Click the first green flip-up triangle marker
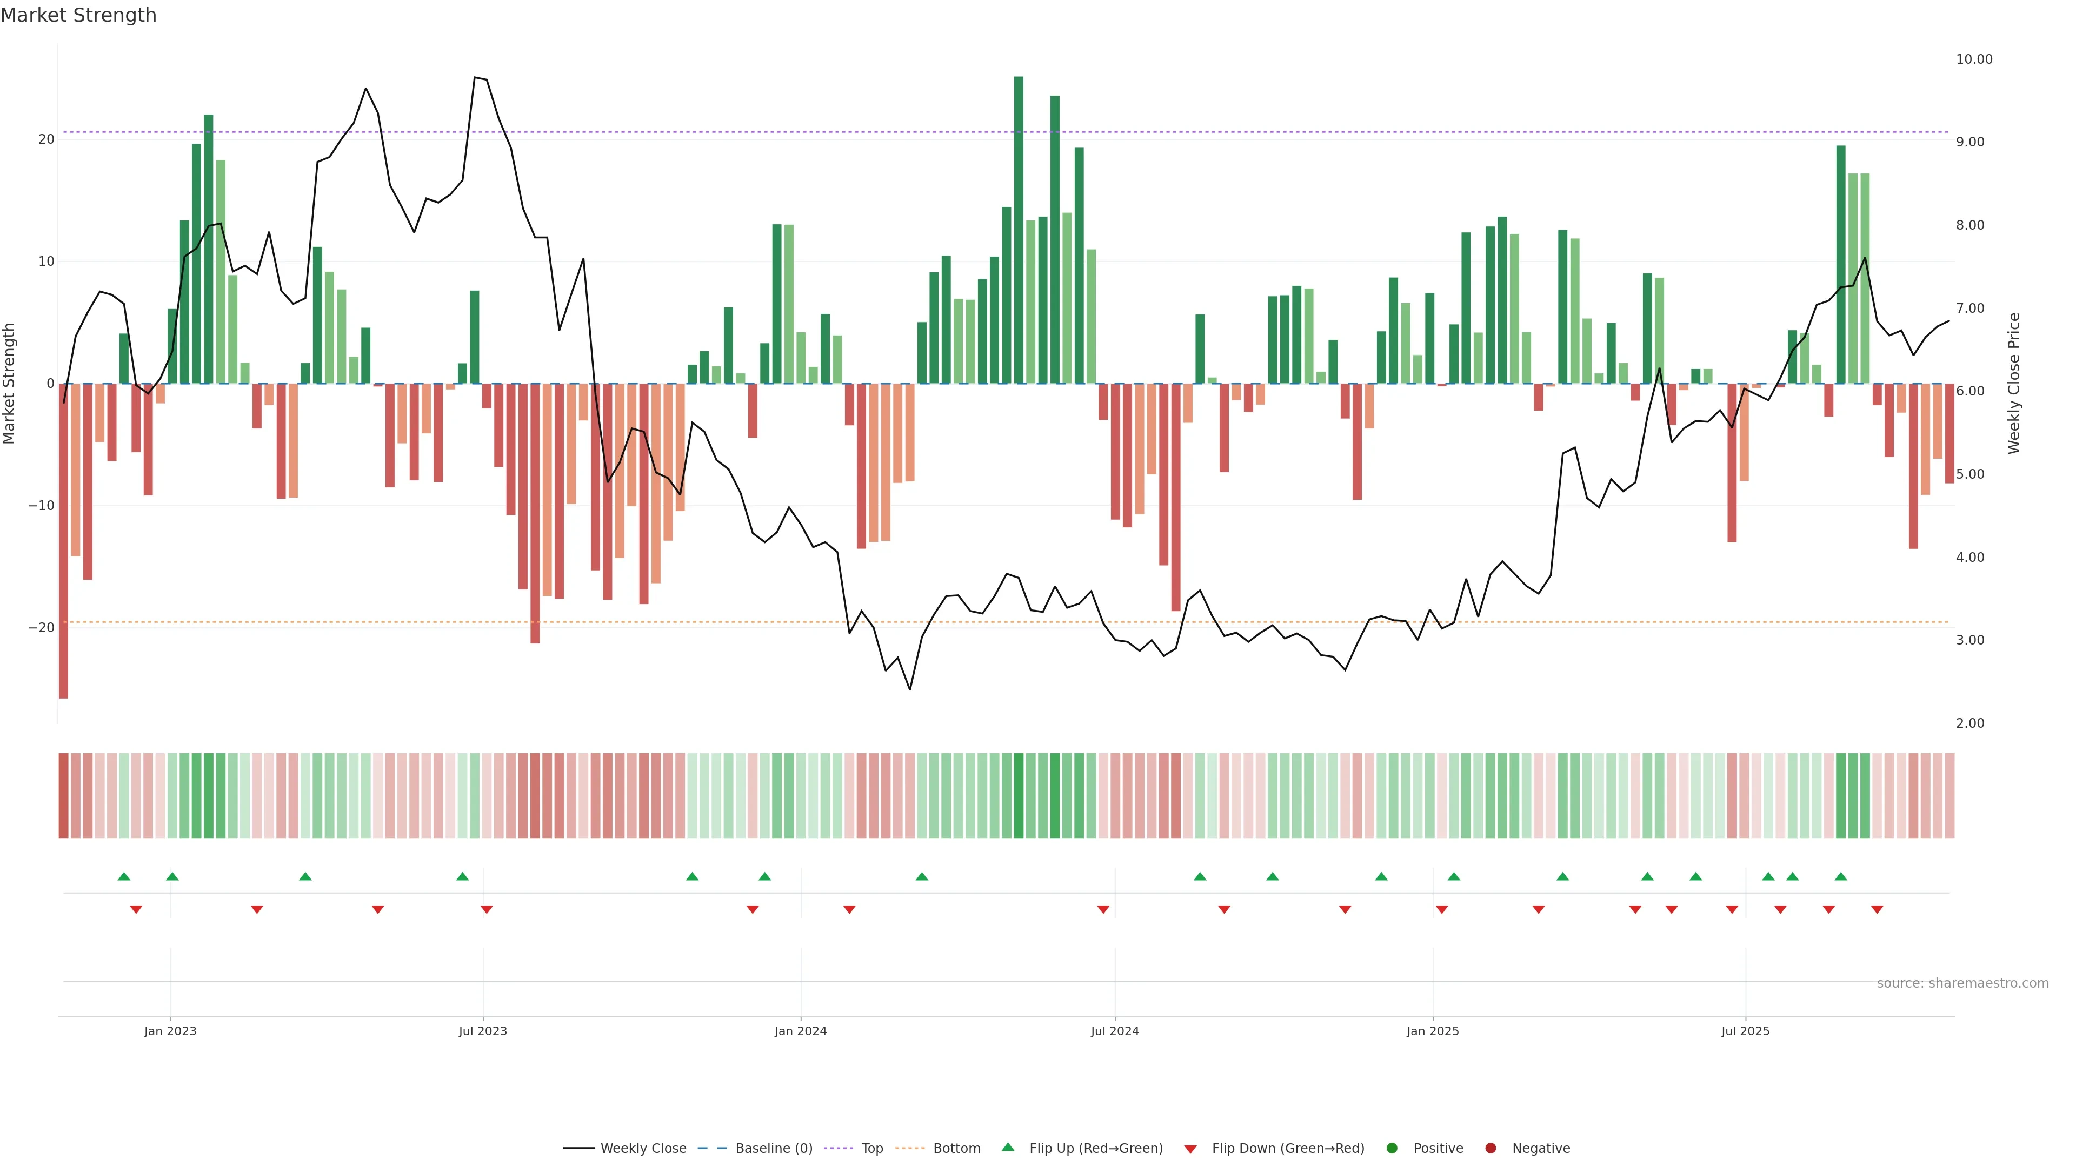 (124, 876)
